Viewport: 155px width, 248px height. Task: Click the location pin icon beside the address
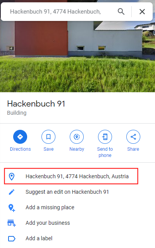click(12, 177)
